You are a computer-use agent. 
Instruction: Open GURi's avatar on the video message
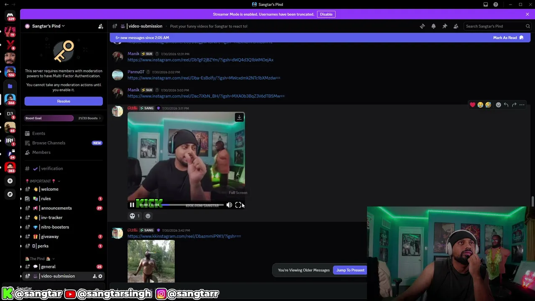click(117, 111)
